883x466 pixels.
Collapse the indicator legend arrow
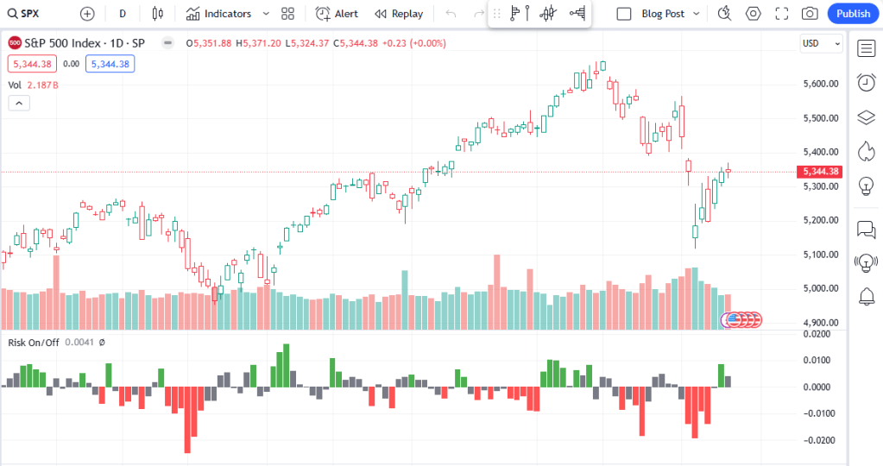(19, 103)
